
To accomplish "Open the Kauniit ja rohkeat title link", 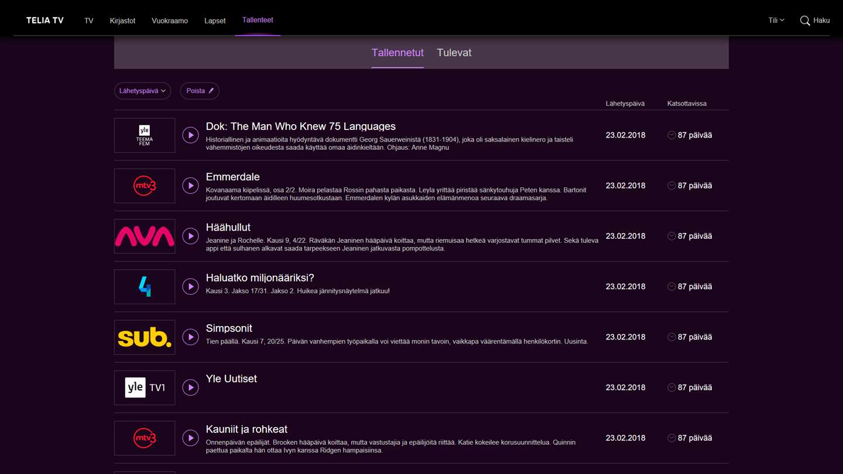I will click(246, 429).
